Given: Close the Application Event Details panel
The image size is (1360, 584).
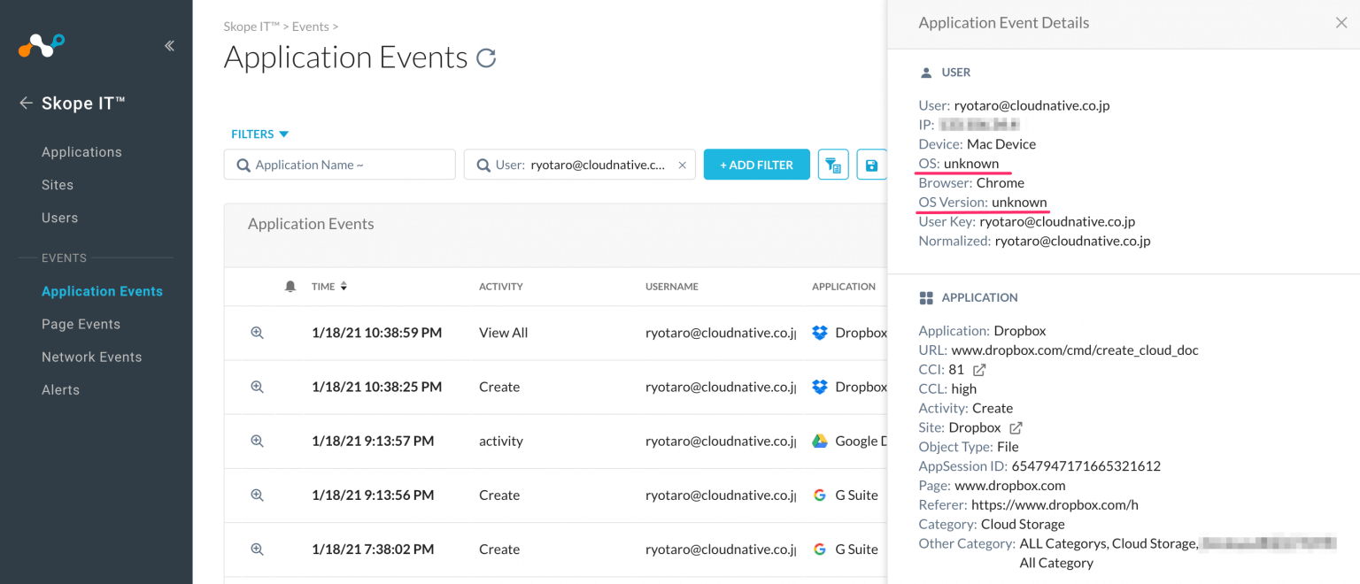Looking at the screenshot, I should click(x=1341, y=22).
